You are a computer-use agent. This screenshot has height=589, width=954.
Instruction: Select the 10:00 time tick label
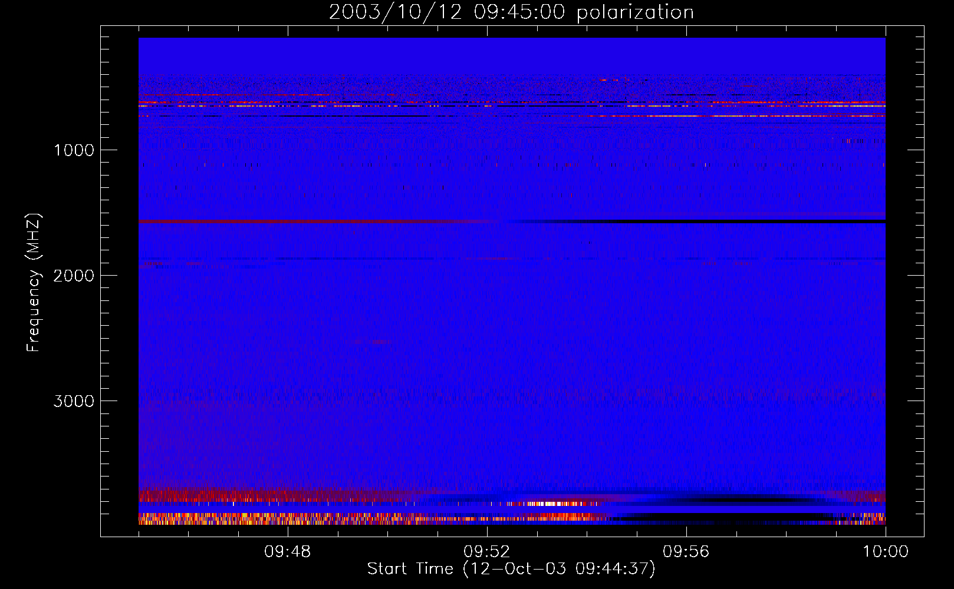tap(886, 552)
